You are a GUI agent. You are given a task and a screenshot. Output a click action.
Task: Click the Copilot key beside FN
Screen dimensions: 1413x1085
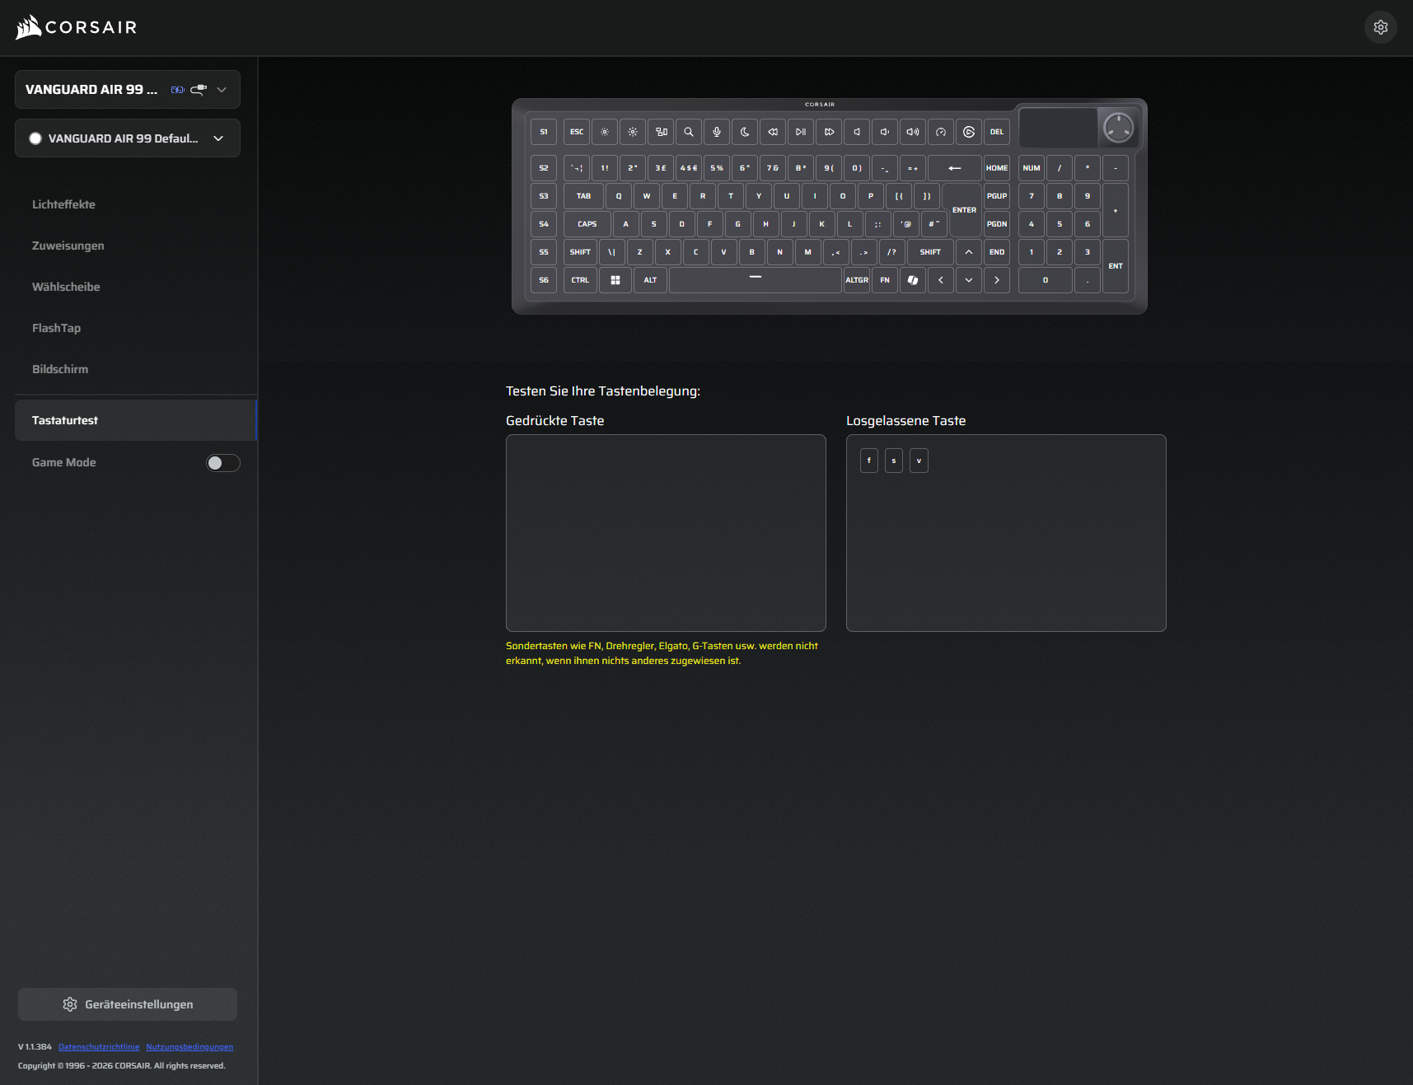point(913,280)
